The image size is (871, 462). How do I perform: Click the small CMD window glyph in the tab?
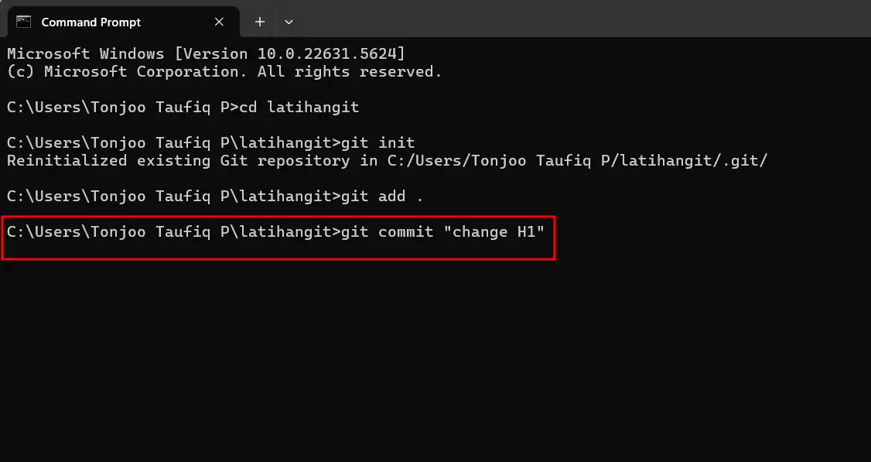(x=24, y=22)
